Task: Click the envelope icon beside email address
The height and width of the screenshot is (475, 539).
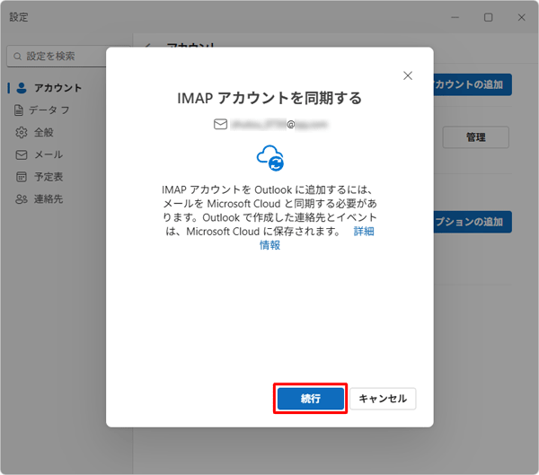Action: [x=220, y=124]
